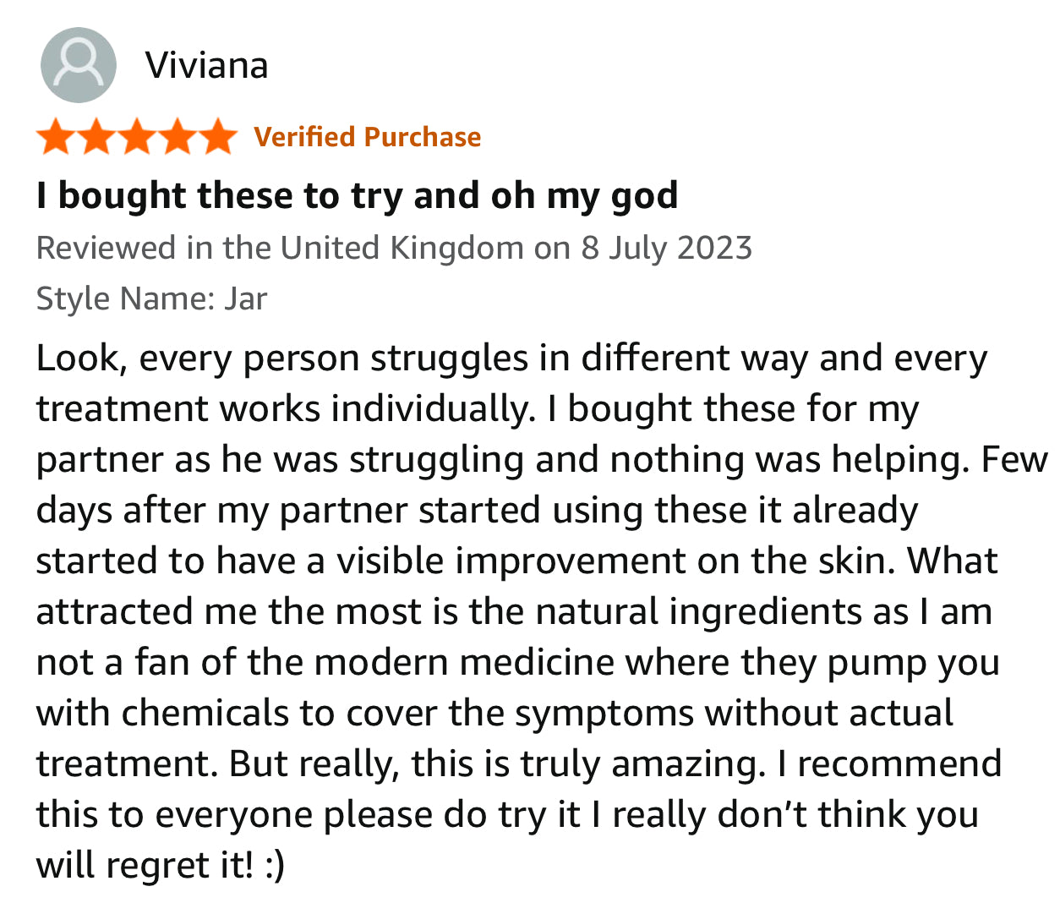Click the second orange rating star
Image resolution: width=1060 pixels, height=903 pixels.
pos(96,137)
